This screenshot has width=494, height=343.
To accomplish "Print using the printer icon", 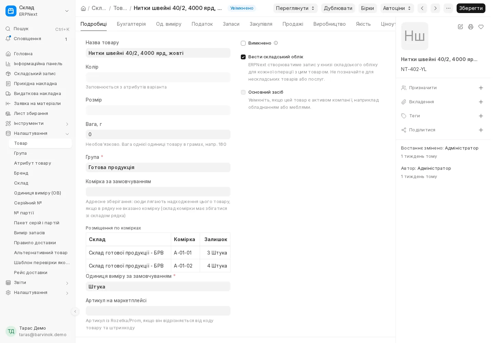I will pyautogui.click(x=471, y=27).
